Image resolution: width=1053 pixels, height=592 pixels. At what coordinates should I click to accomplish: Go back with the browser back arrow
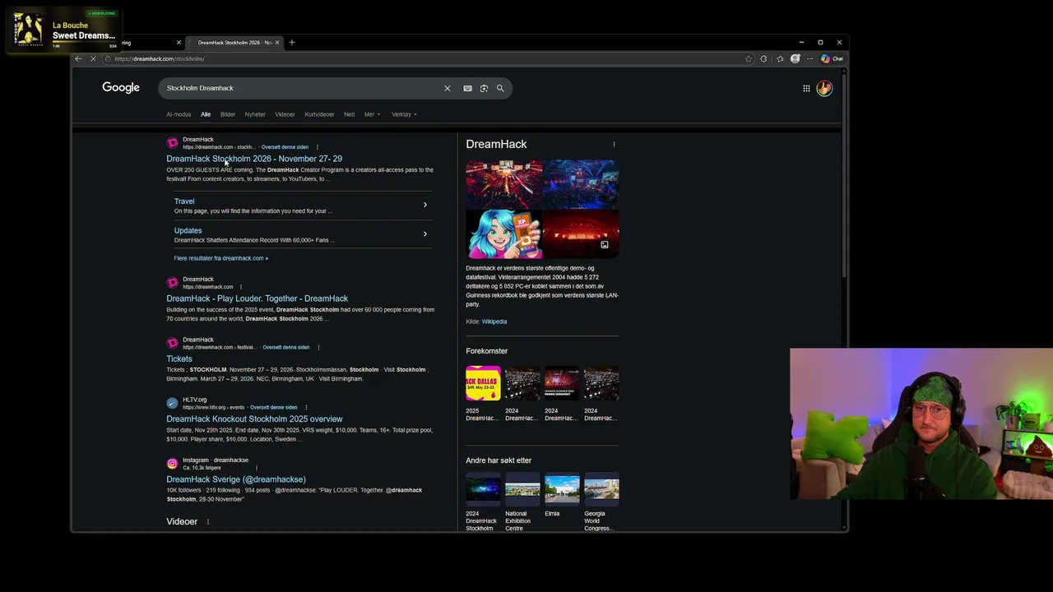click(78, 58)
